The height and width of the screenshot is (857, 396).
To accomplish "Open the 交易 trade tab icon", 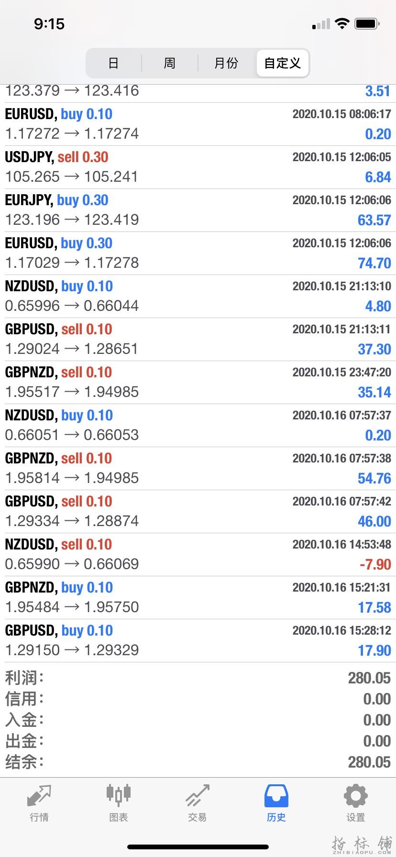I will [x=197, y=795].
